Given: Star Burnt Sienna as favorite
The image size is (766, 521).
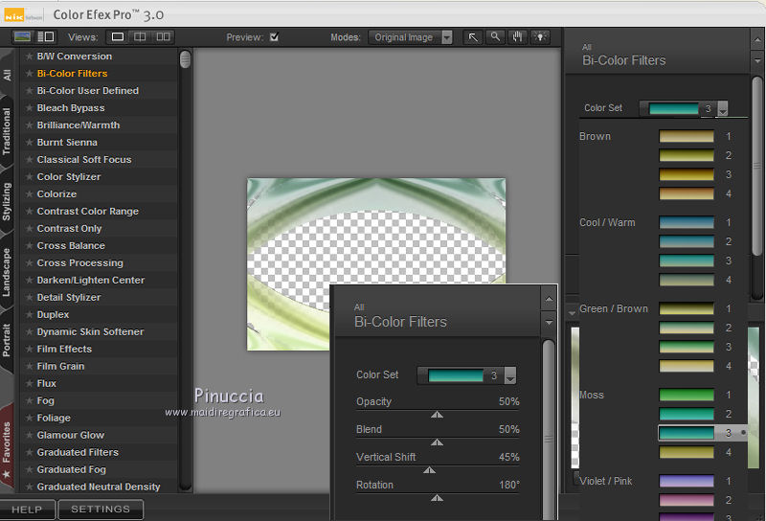Looking at the screenshot, I should click(30, 143).
